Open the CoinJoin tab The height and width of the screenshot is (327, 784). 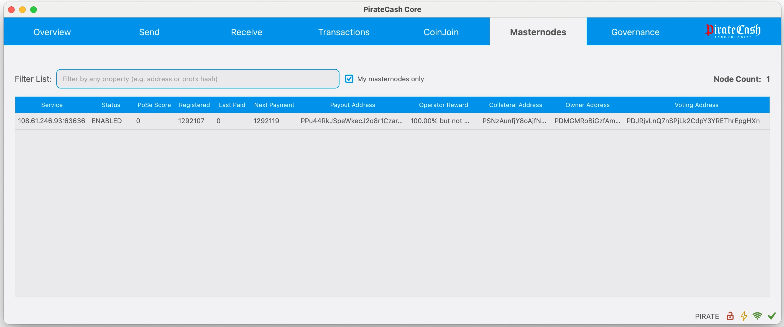(x=441, y=32)
